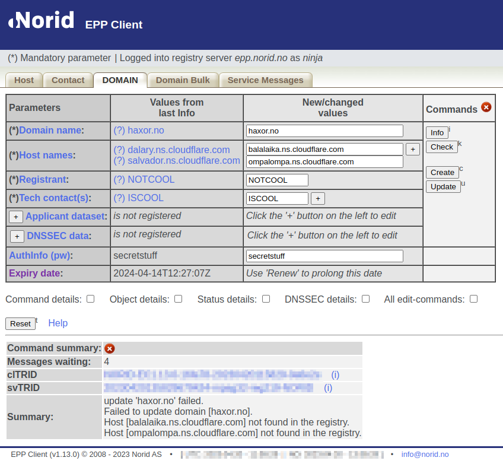Open the Service Messages tab
503x467 pixels.
pos(266,80)
